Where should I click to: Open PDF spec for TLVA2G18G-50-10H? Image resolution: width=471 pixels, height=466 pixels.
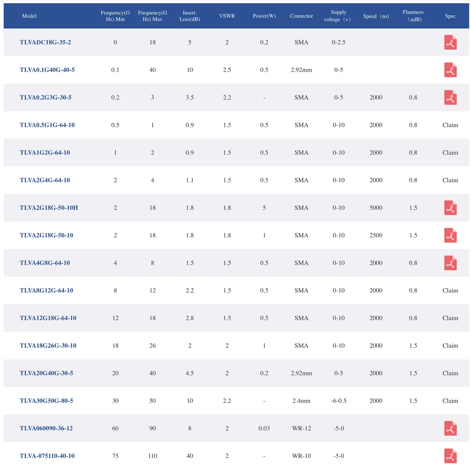click(450, 208)
